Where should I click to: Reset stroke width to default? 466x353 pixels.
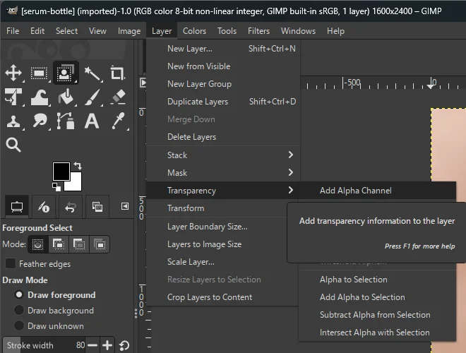coord(124,345)
